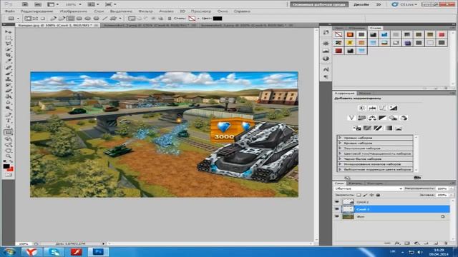Add an Invert adjustment layer
Screen dimensions: 458x257
pyautogui.click(x=357, y=128)
